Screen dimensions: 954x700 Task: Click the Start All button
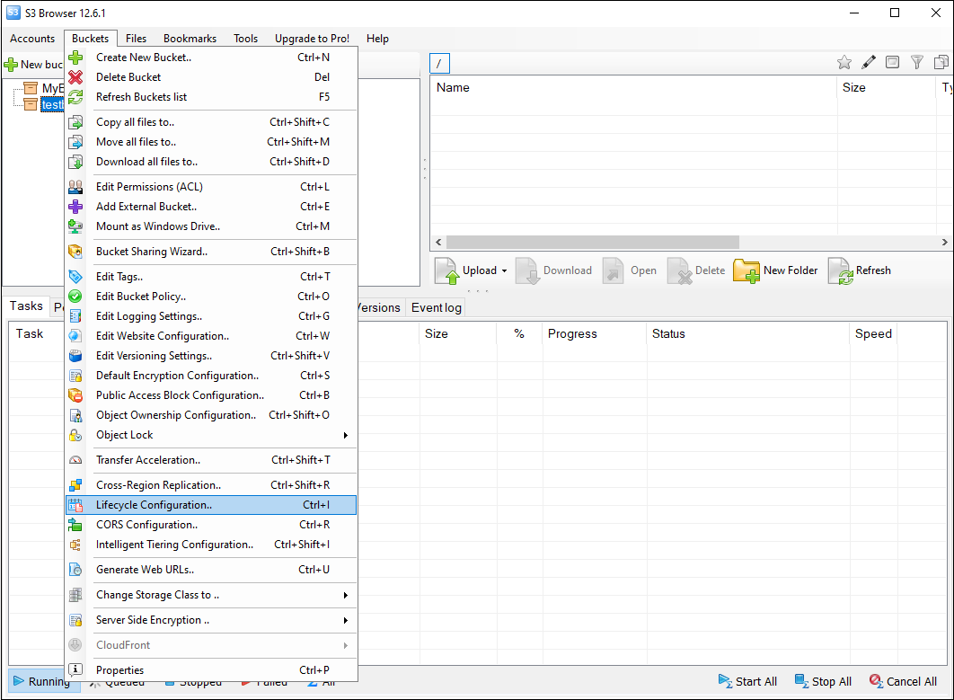coord(747,682)
